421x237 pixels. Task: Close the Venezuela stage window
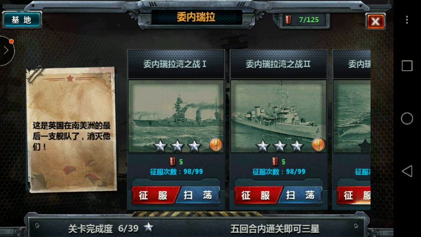(375, 21)
